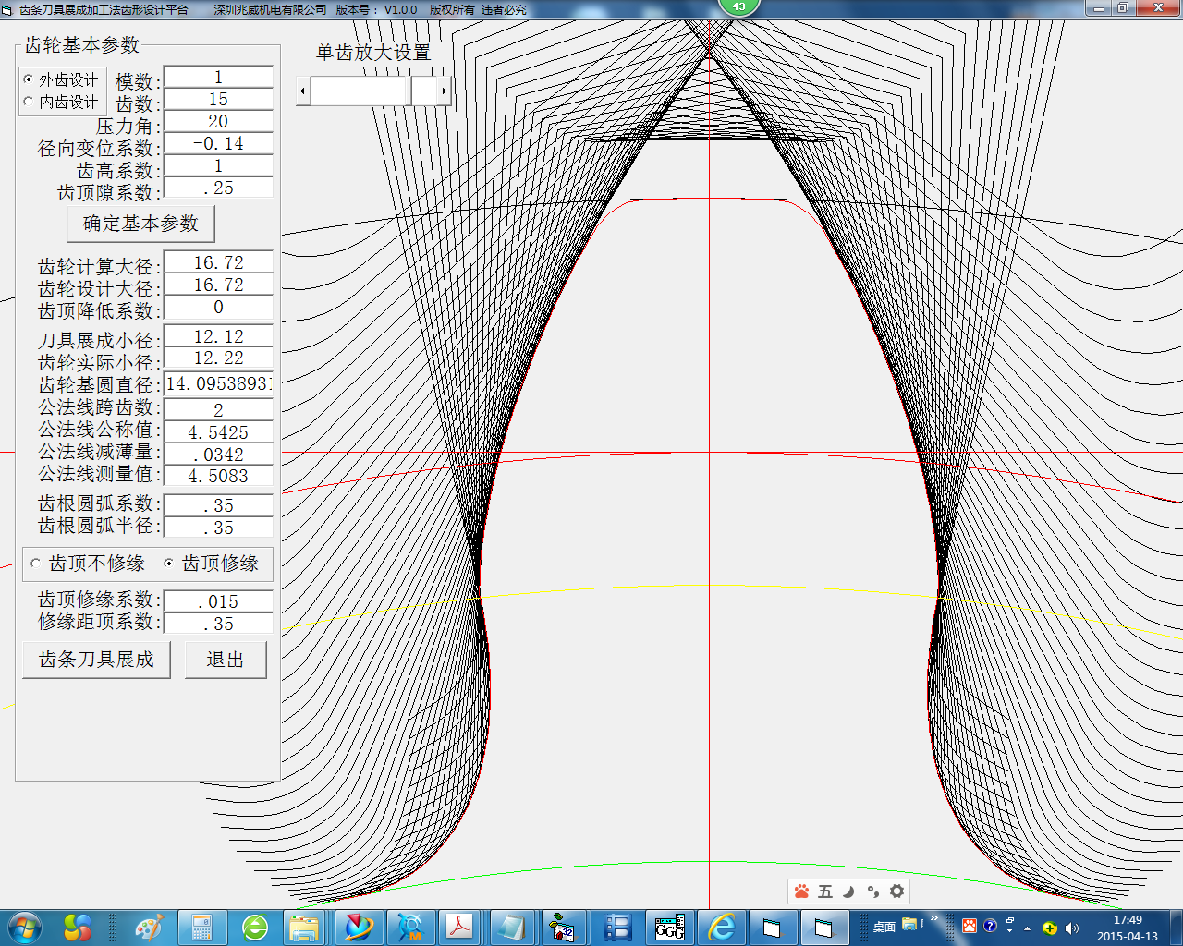Click the taskbar clock showing 17:49
This screenshot has height=946, width=1183.
(1128, 928)
